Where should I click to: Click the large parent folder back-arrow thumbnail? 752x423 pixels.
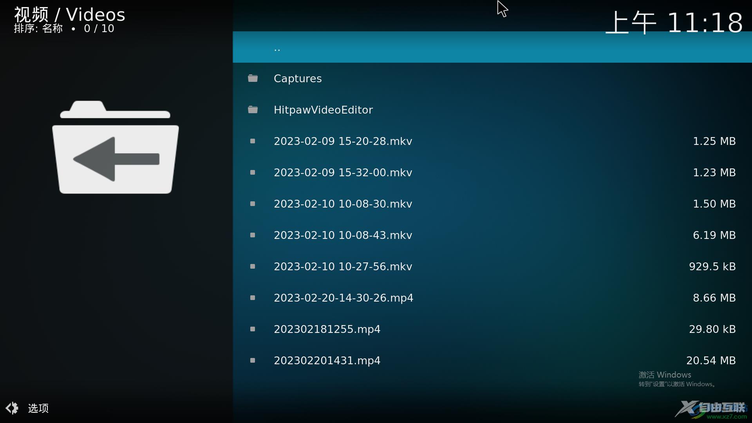point(116,147)
